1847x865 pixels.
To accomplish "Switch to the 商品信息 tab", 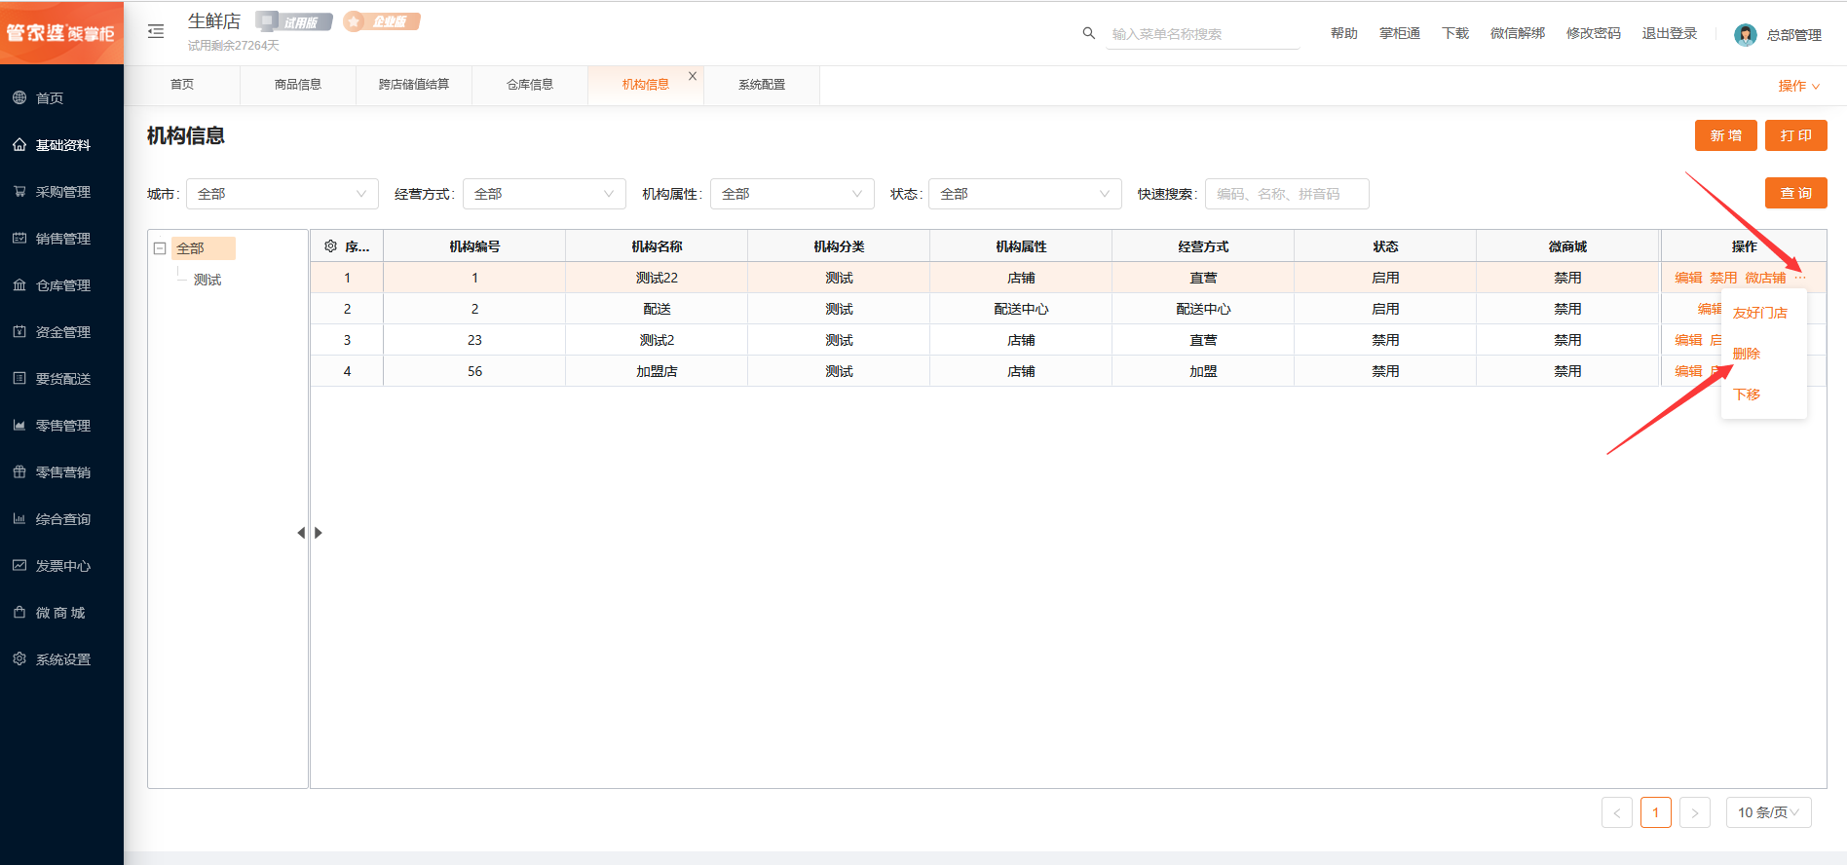I will point(298,85).
